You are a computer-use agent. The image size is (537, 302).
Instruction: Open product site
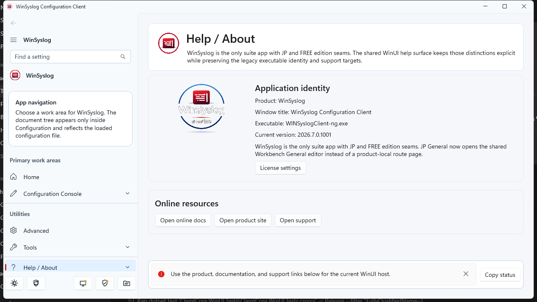point(243,220)
